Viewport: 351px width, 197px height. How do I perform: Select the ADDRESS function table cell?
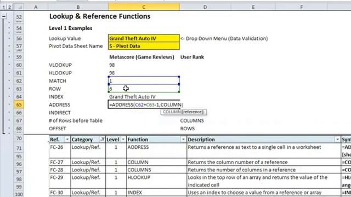156,151
